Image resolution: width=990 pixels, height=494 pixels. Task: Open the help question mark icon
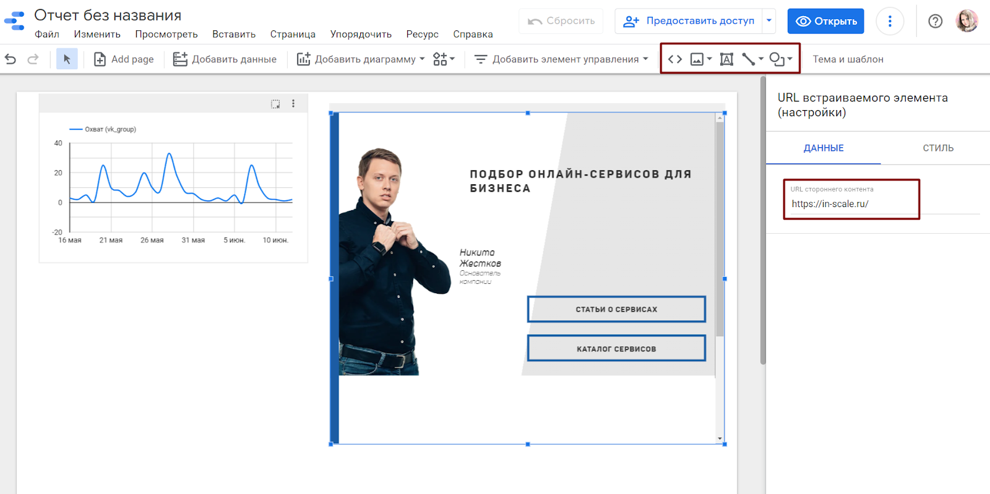click(x=935, y=22)
